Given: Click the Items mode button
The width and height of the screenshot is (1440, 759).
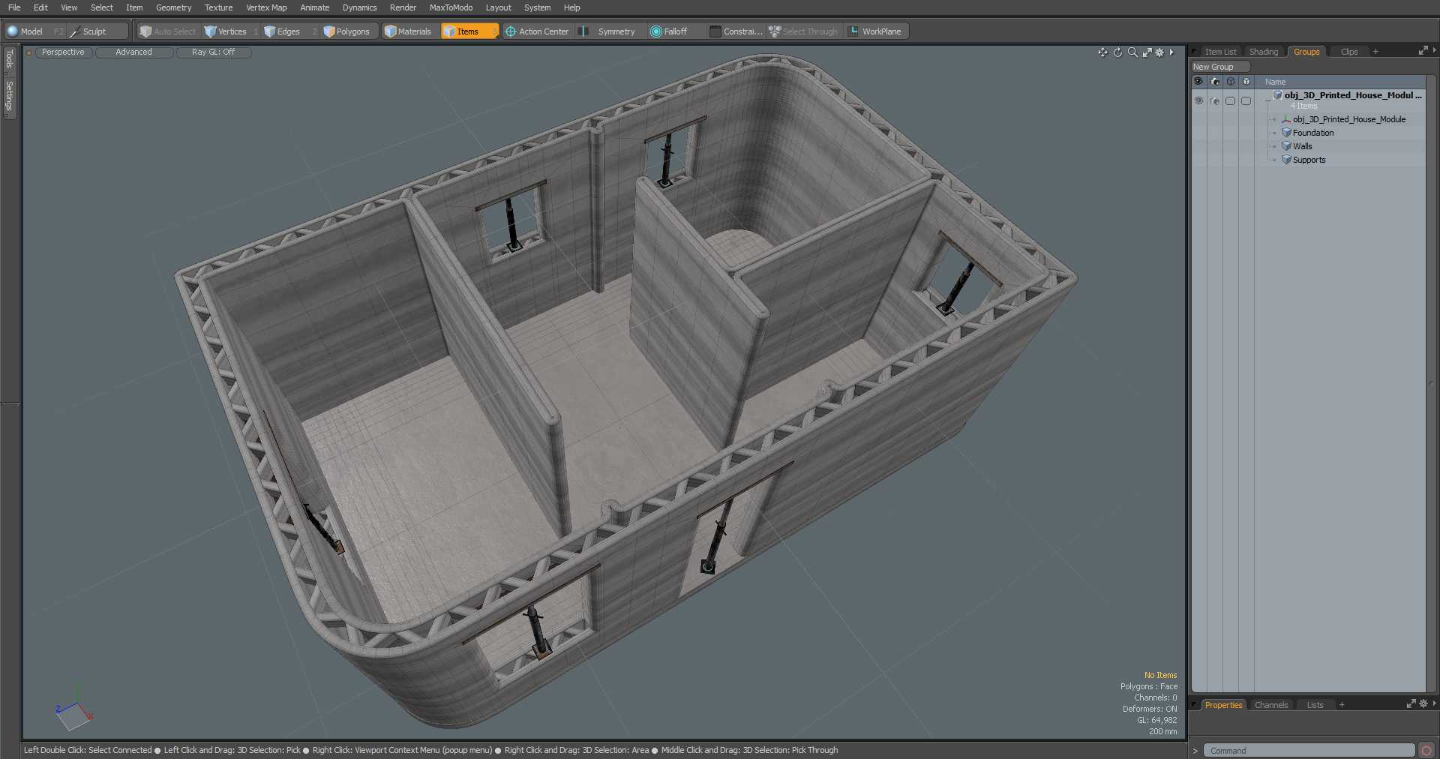Looking at the screenshot, I should [x=469, y=31].
